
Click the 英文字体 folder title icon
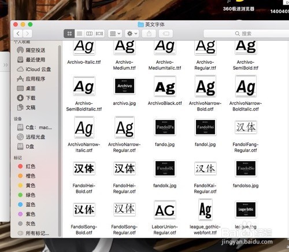pyautogui.click(x=141, y=24)
